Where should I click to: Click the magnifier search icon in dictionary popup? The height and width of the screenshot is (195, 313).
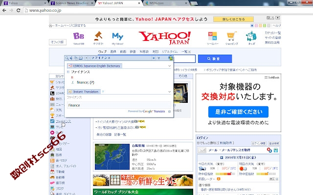[x=67, y=58]
